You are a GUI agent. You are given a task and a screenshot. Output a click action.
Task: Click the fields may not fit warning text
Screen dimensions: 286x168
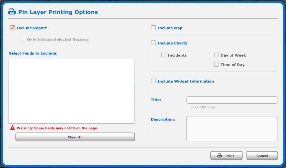57,128
